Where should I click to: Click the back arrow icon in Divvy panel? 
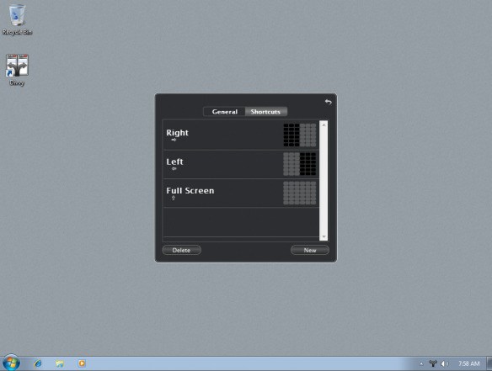(328, 102)
